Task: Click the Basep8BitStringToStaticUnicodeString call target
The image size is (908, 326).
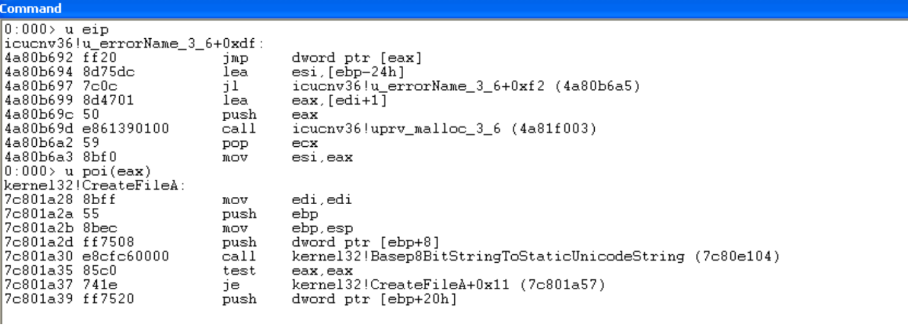Action: [x=488, y=256]
